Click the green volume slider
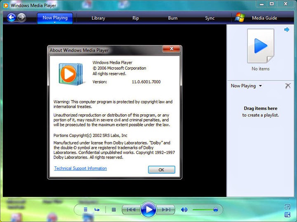 205,210
